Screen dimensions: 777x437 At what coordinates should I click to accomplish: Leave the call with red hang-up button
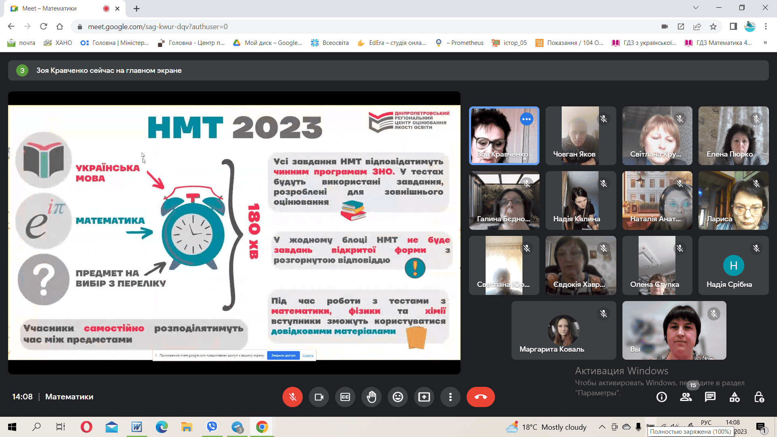coord(481,397)
